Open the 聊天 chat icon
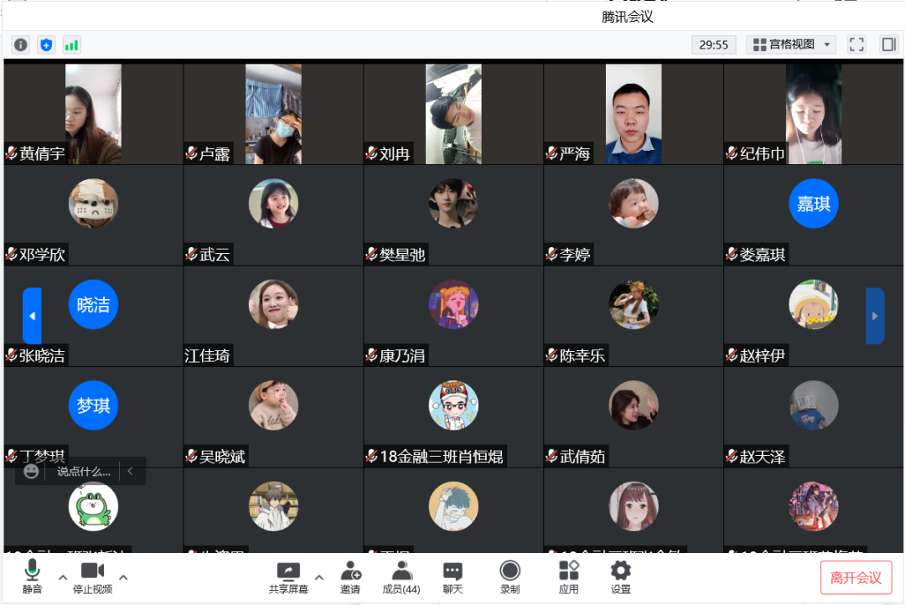This screenshot has height=605, width=905. click(x=452, y=578)
